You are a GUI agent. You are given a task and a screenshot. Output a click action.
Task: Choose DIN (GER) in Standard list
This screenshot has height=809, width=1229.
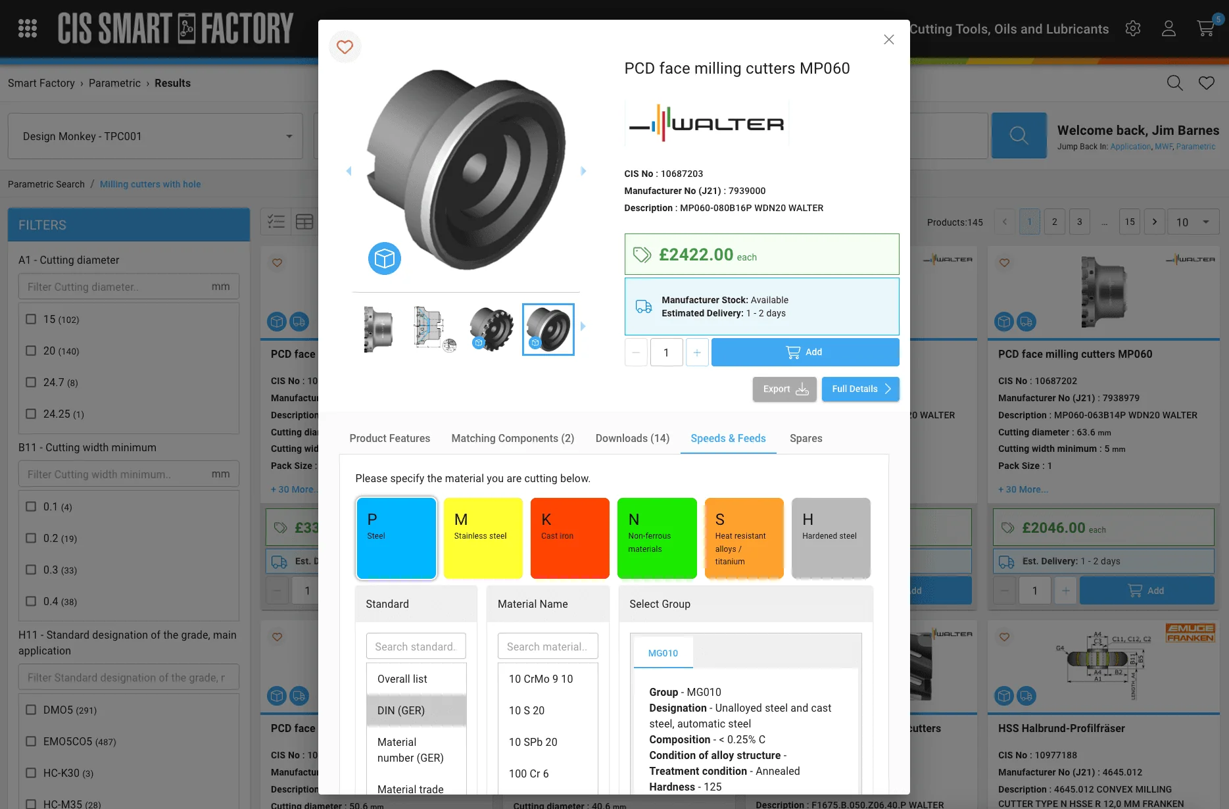click(416, 710)
